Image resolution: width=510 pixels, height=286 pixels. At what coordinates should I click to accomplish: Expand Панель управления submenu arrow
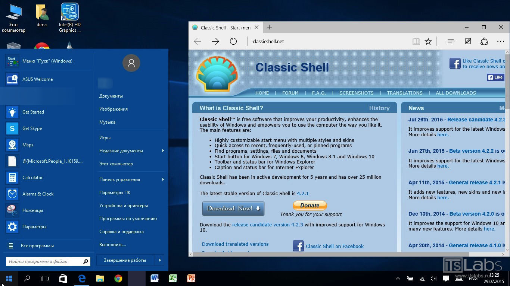click(x=163, y=179)
